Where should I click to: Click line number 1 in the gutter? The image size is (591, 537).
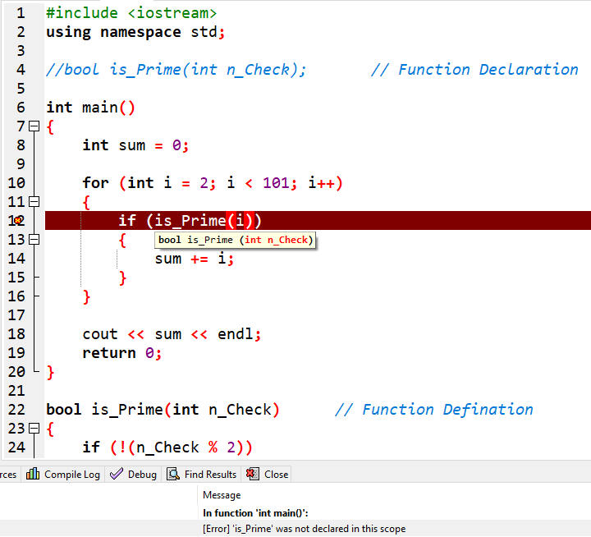tap(21, 13)
